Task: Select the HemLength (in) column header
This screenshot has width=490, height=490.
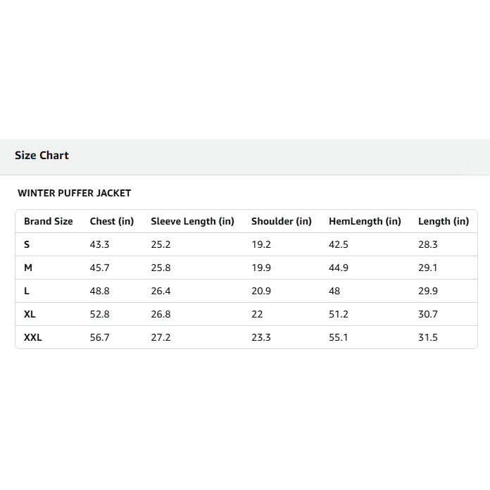Action: pyautogui.click(x=365, y=221)
